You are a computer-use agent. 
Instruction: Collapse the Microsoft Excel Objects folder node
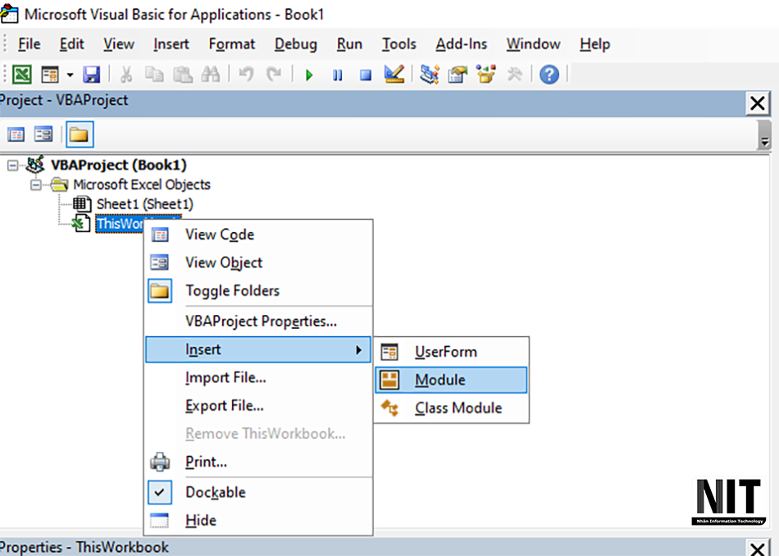click(36, 185)
